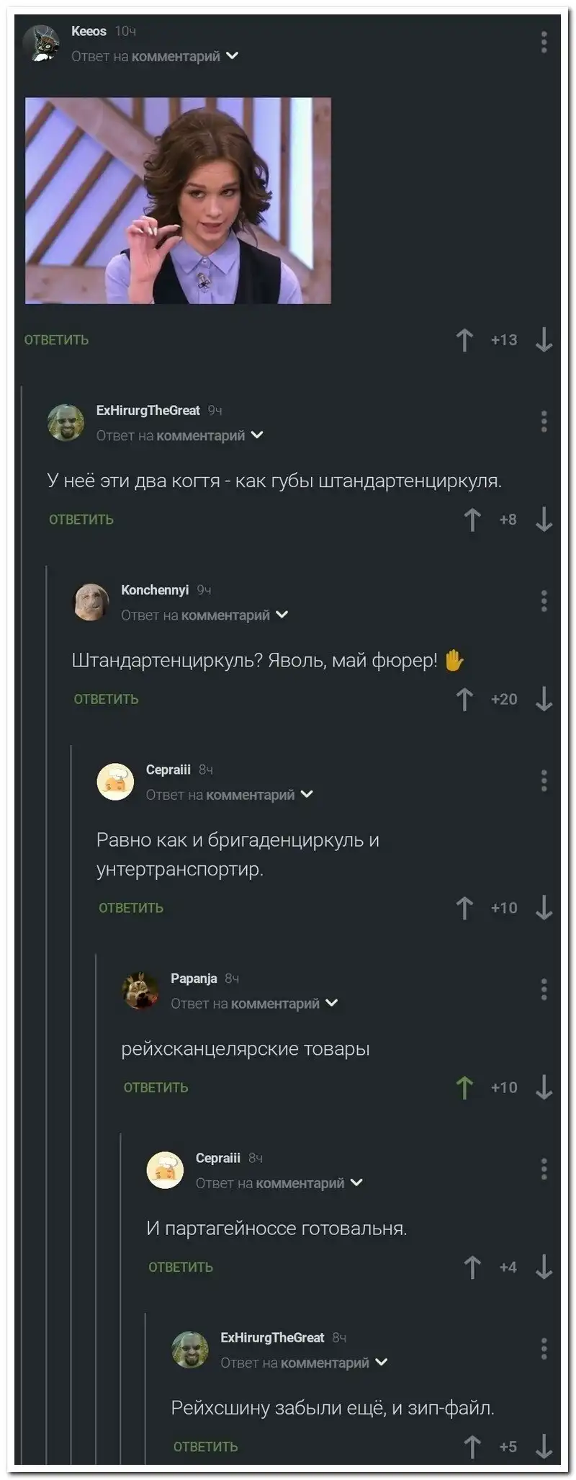Open Papanja's user profile name
Viewport: 576px width, 1480px height.
194,978
